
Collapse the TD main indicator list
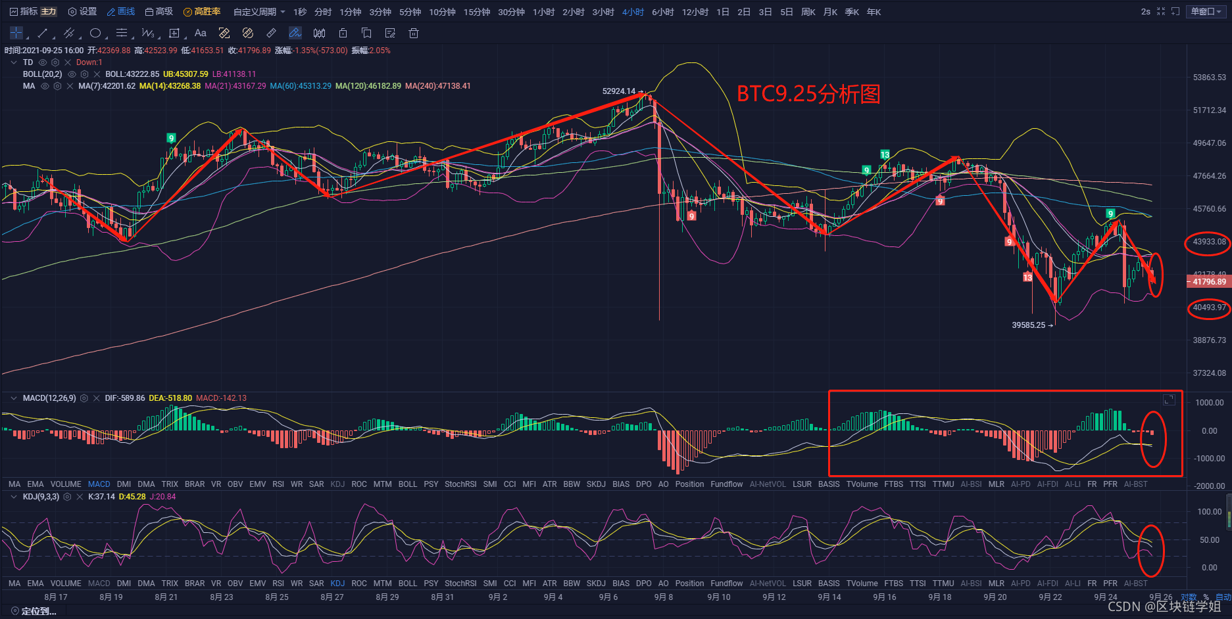[x=14, y=62]
